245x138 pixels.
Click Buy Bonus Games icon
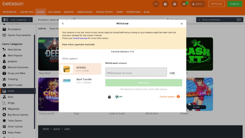(4, 115)
